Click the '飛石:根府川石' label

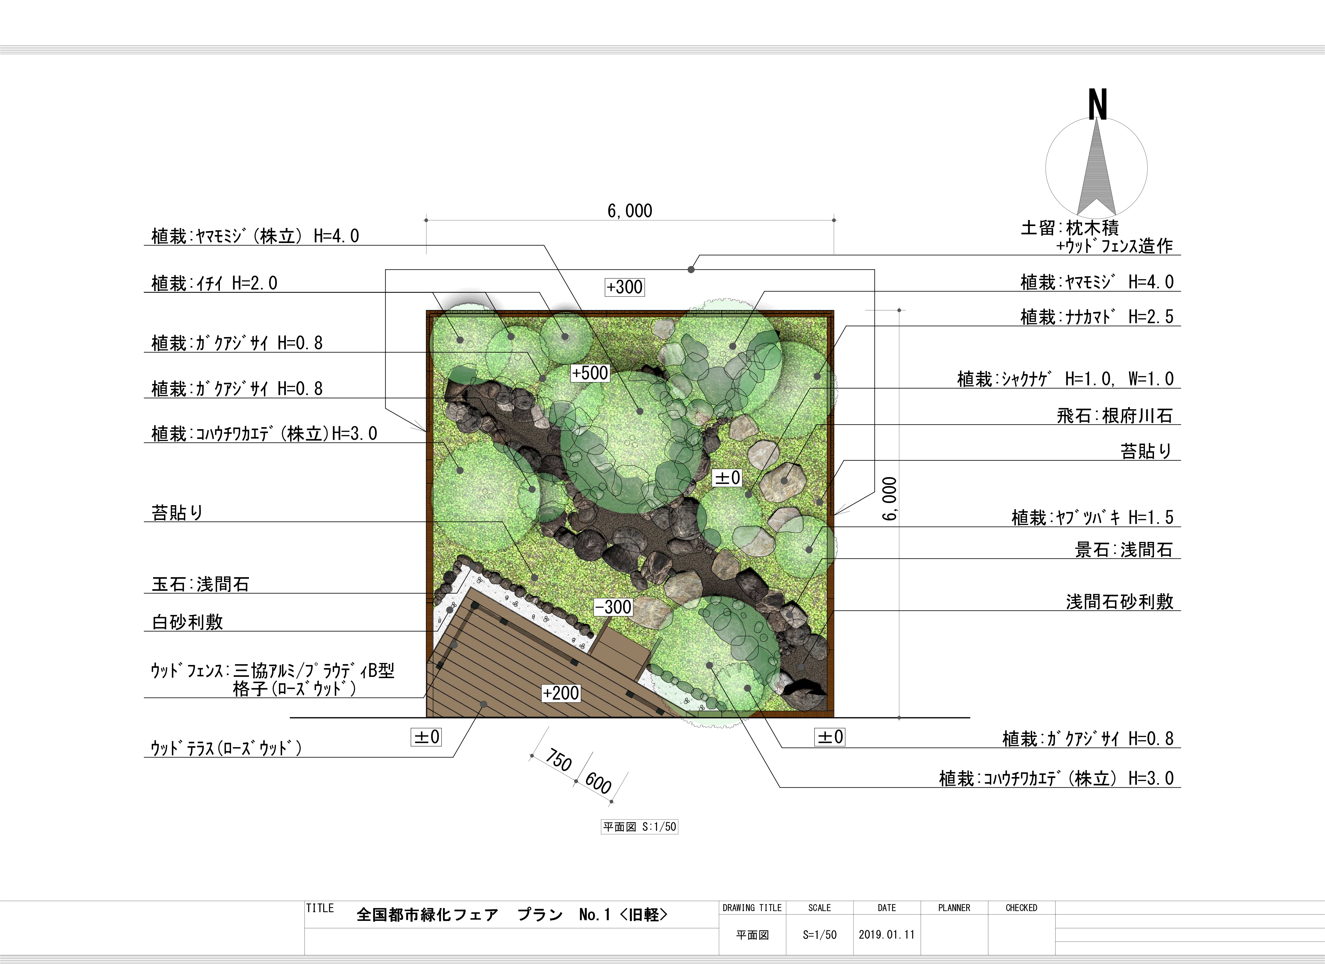(1115, 416)
